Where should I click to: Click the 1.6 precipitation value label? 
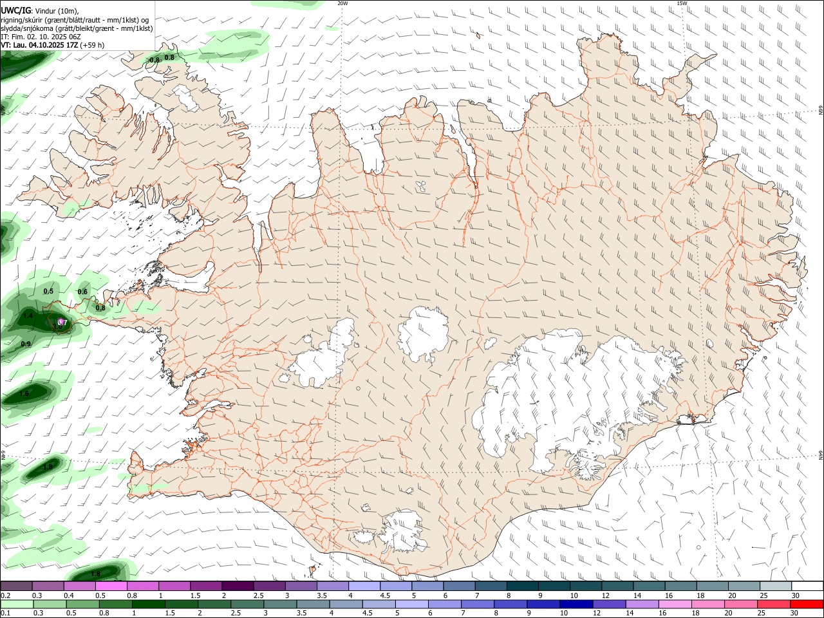pos(24,393)
